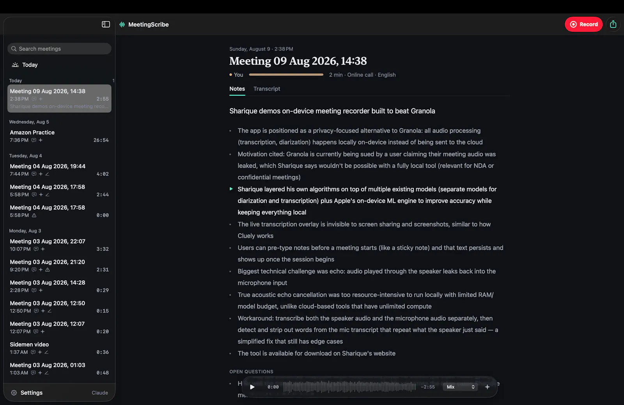Image resolution: width=624 pixels, height=405 pixels.
Task: Click transcript bubble icon on selected 2:38 PM meeting
Action: tap(34, 99)
